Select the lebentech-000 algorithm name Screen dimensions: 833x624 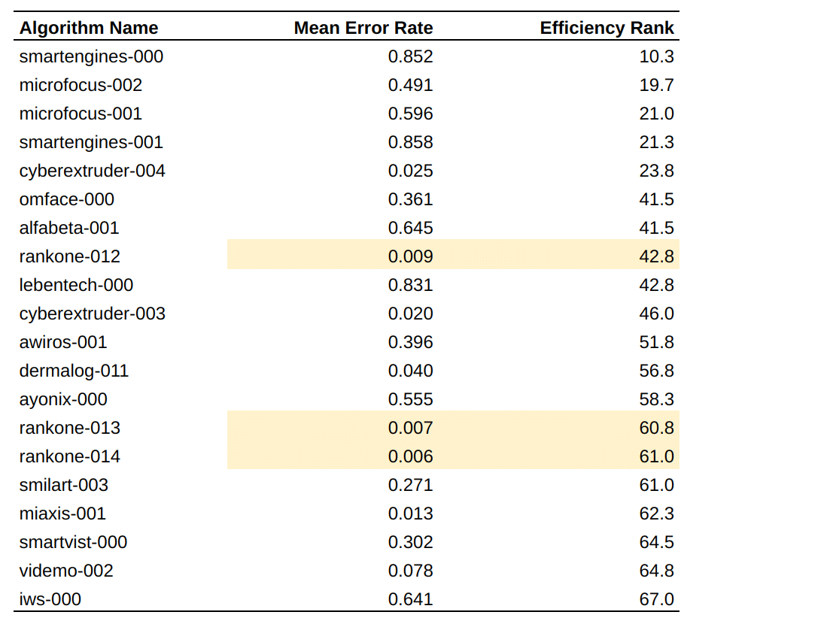76,285
